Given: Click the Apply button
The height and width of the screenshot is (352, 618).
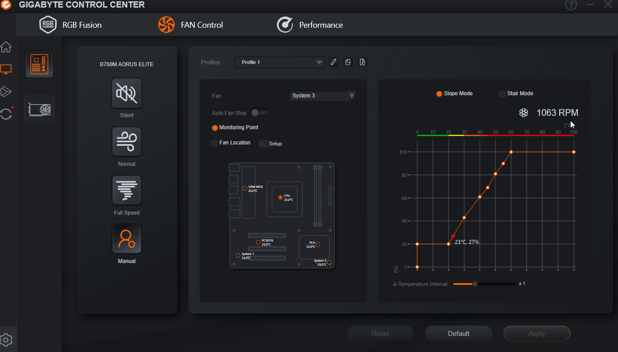Looking at the screenshot, I should pyautogui.click(x=537, y=334).
